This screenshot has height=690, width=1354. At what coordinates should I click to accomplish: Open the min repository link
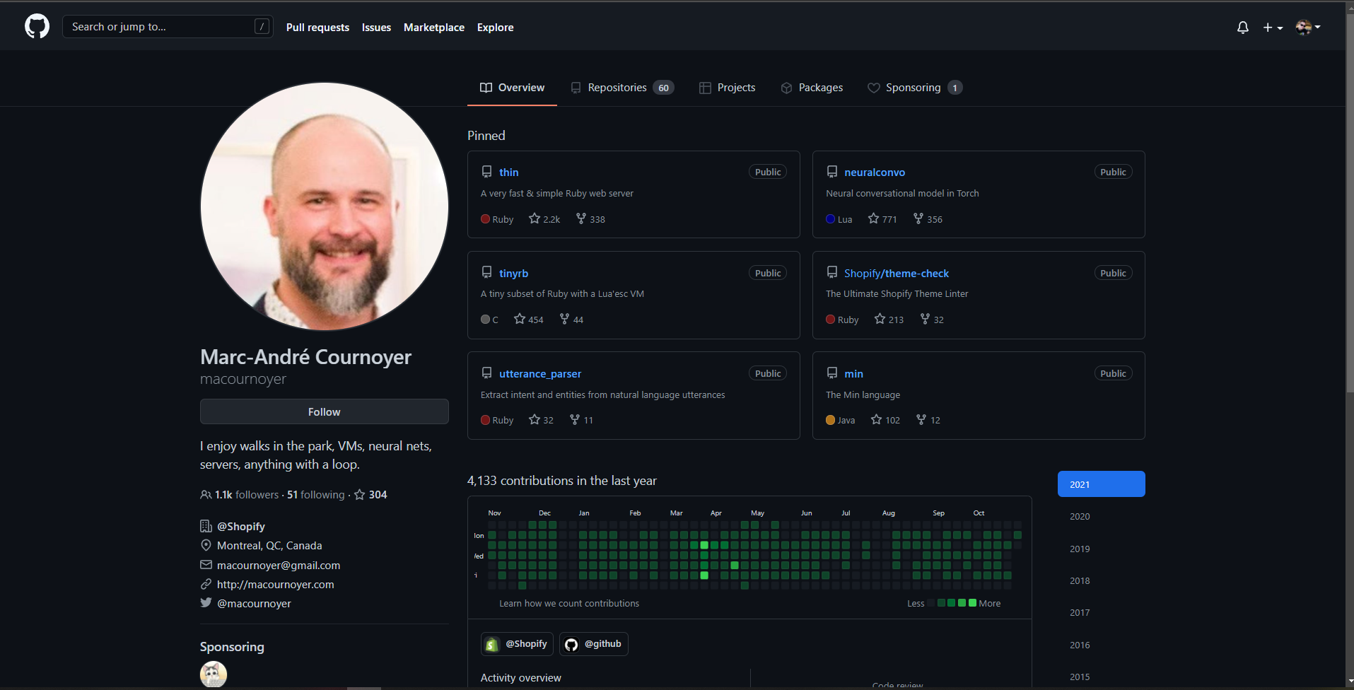click(853, 374)
